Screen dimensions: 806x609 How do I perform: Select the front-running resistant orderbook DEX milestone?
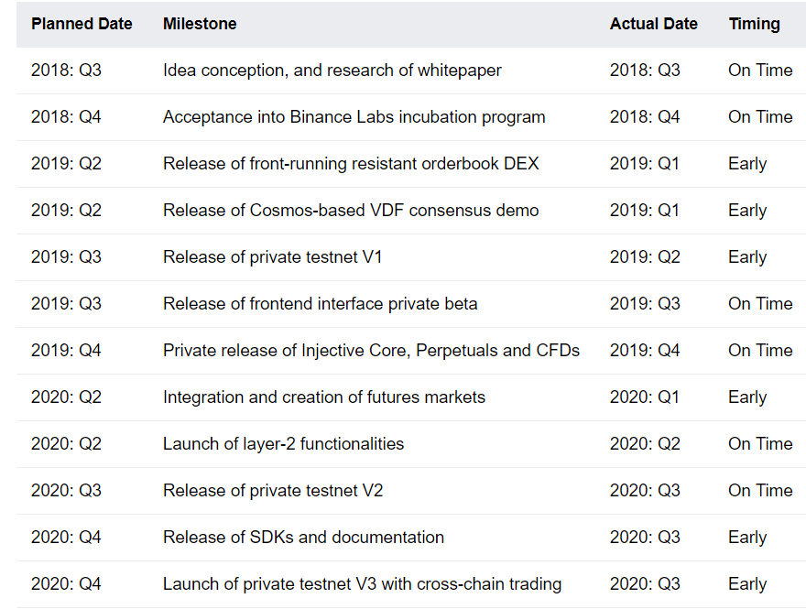(351, 164)
